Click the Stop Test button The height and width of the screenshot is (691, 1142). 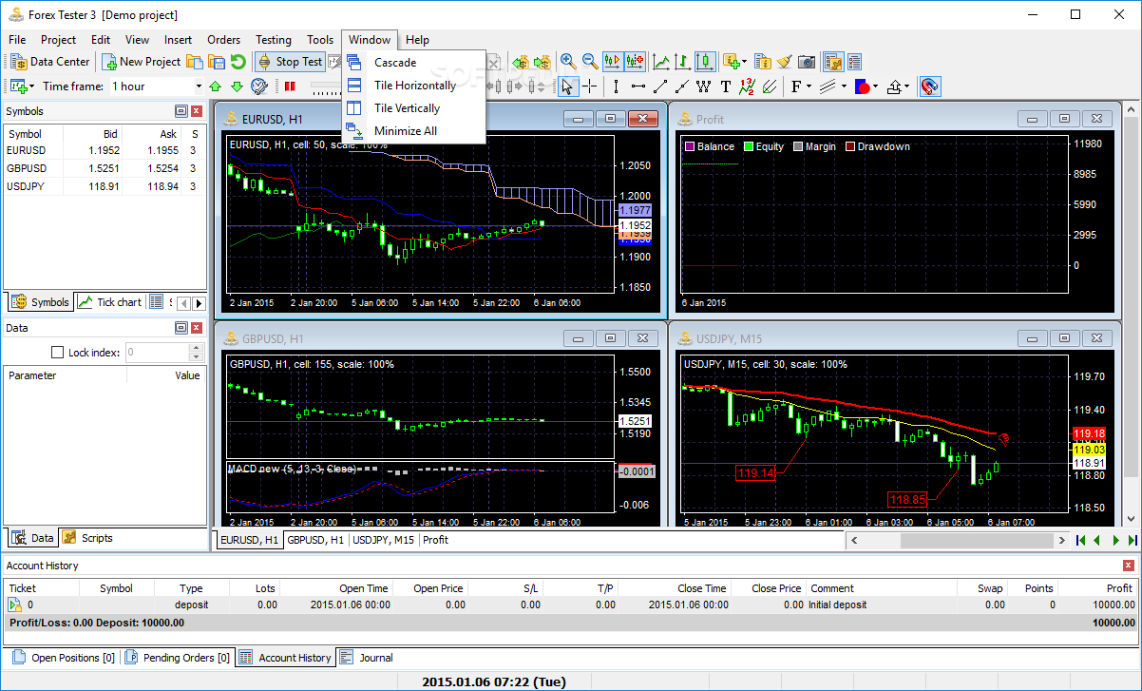pyautogui.click(x=290, y=62)
